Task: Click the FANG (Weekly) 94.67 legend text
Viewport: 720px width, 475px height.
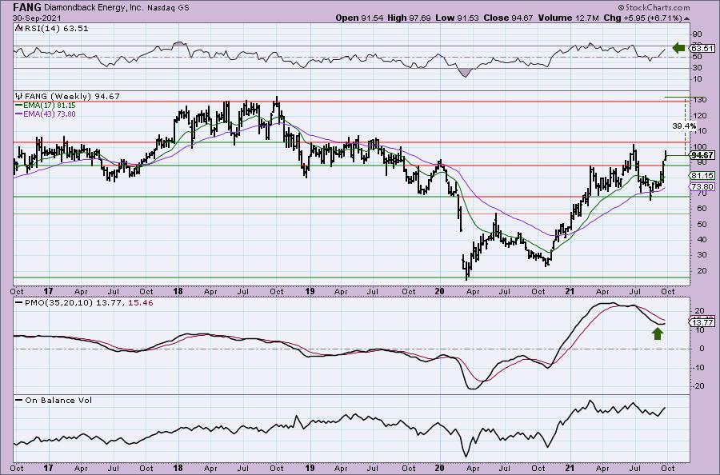Action: (x=72, y=97)
